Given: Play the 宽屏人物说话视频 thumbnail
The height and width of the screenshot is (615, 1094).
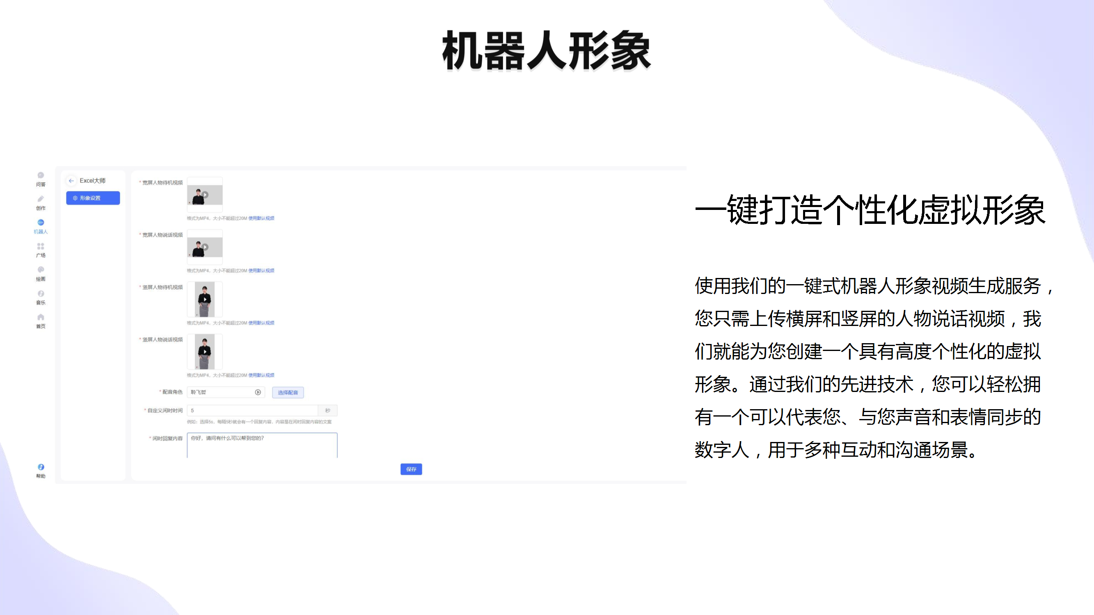Looking at the screenshot, I should (205, 247).
